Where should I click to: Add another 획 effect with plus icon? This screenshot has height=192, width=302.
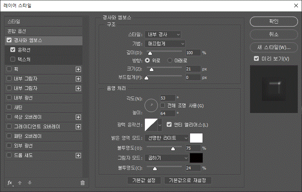78,69
